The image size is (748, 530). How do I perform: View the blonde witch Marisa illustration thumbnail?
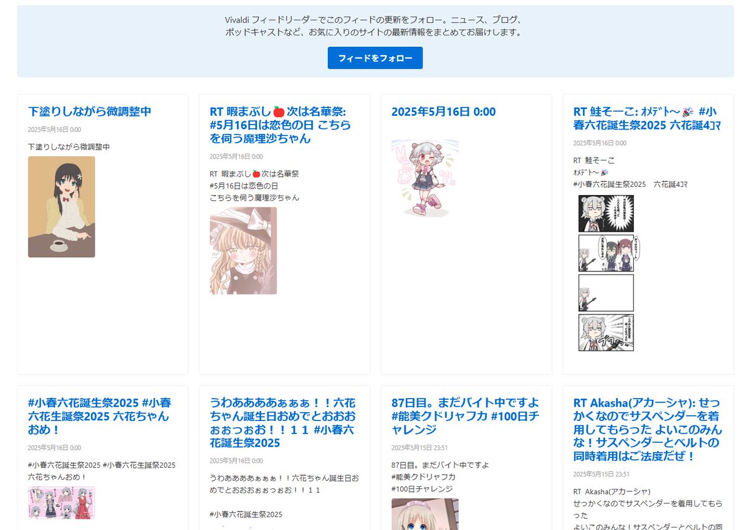[x=243, y=251]
